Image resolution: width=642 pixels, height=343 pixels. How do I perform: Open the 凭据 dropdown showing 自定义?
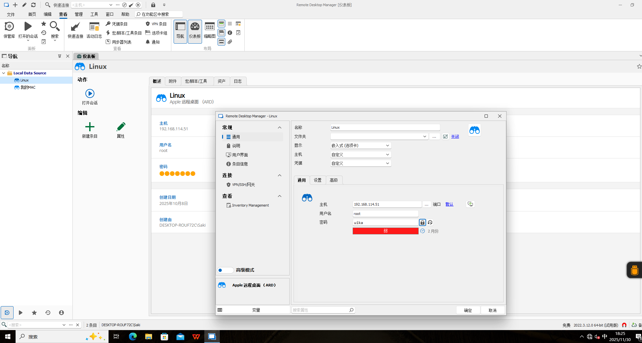361,164
